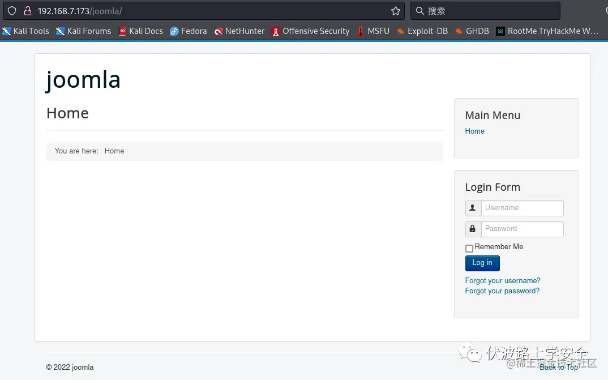Open the Exploit-DB bookmark
This screenshot has height=380, width=608.
(422, 31)
